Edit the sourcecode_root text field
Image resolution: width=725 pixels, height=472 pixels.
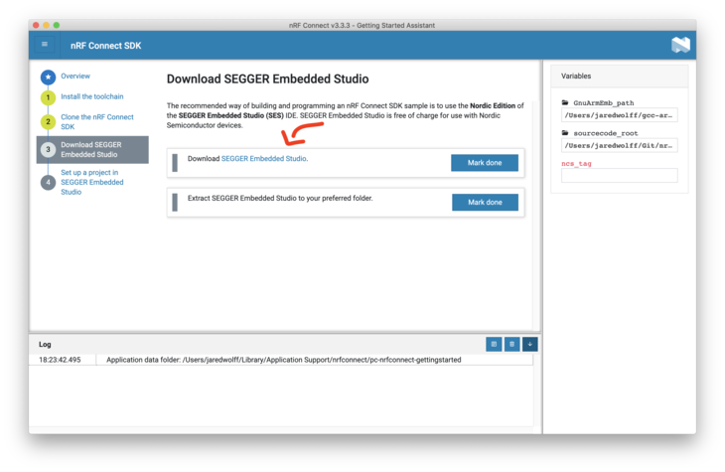point(619,145)
